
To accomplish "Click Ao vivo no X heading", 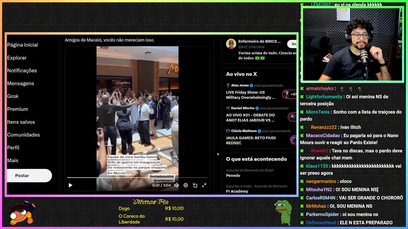I will [x=241, y=74].
